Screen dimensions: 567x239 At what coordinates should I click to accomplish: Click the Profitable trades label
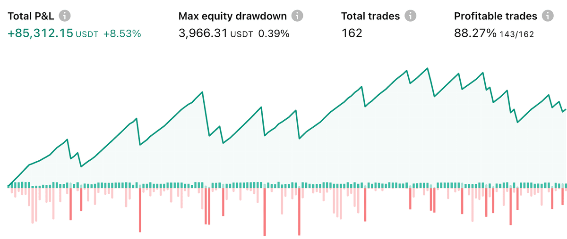(496, 16)
